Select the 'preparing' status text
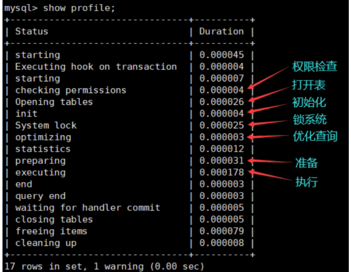Image resolution: width=351 pixels, height=272 pixels. (40, 161)
